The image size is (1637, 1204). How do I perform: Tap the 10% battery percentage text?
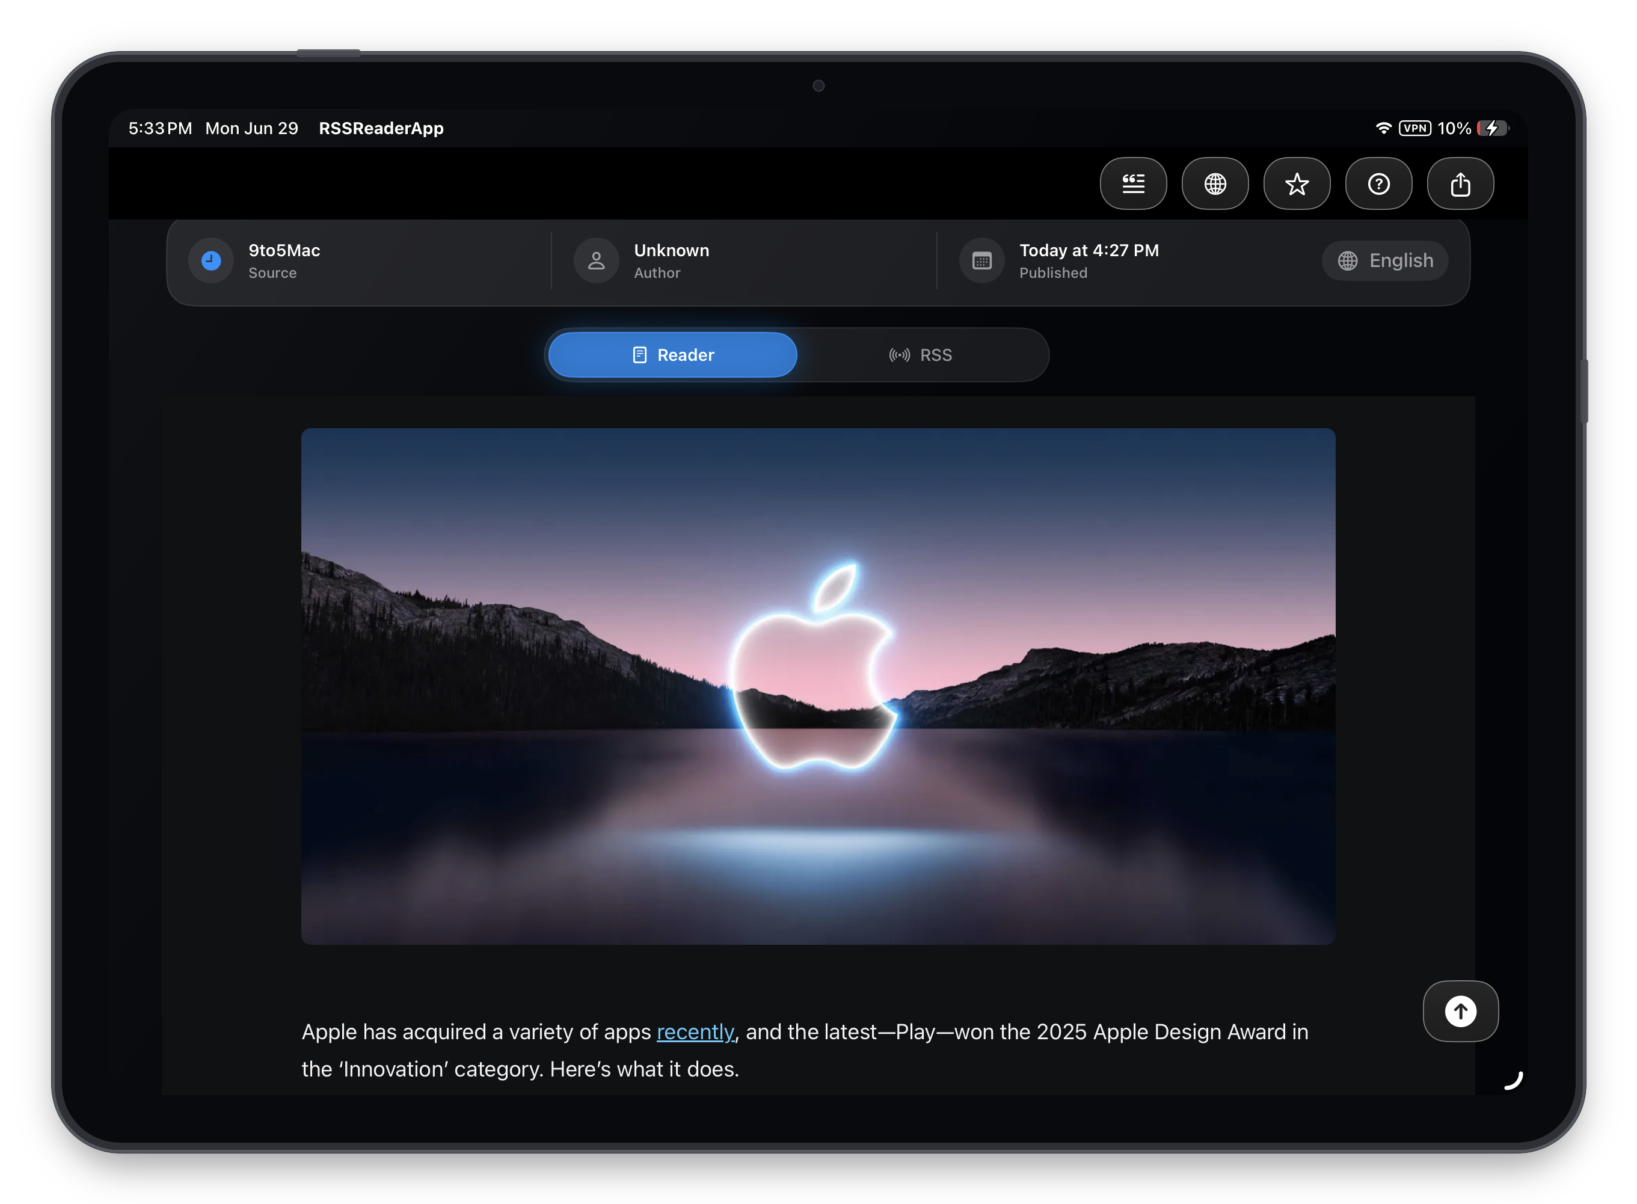click(x=1454, y=128)
